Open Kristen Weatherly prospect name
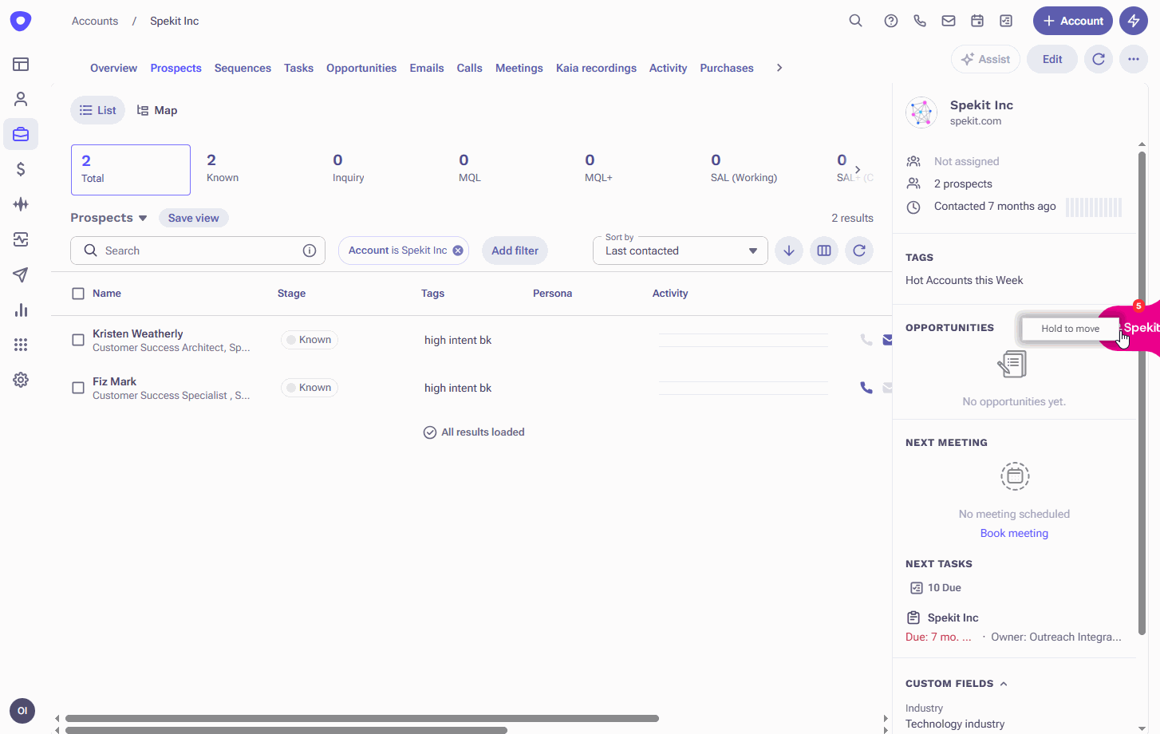 click(137, 333)
